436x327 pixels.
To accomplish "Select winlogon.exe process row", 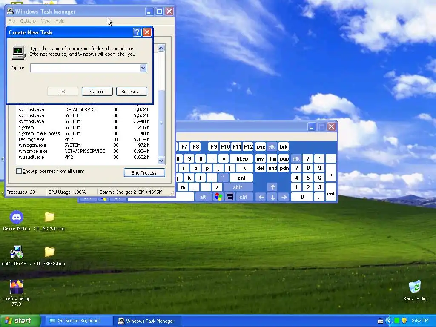I will (84, 145).
